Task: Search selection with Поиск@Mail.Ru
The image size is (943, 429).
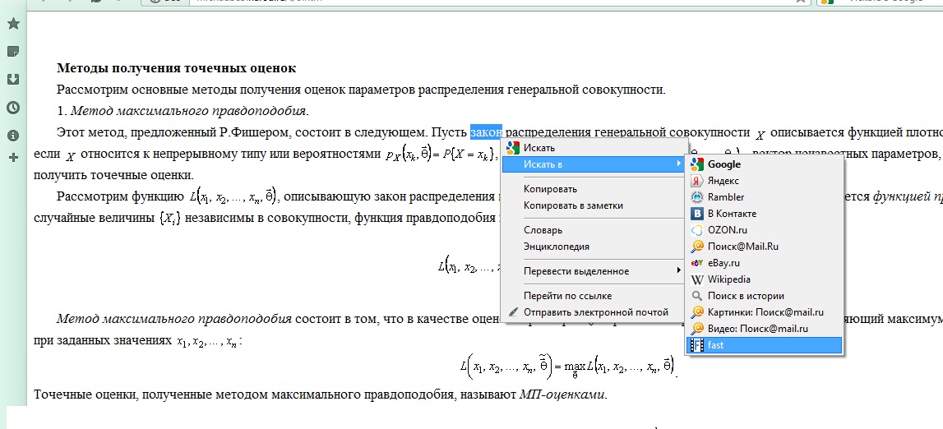Action: 765,247
